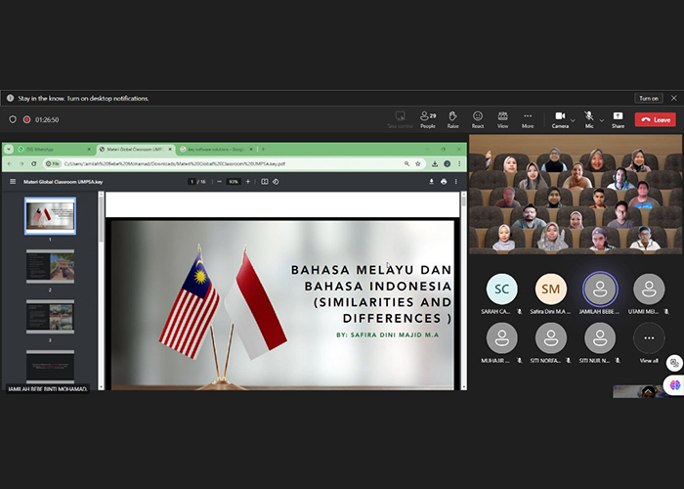
Task: Select the JAMILAH BEBE participant avatar
Action: pyautogui.click(x=600, y=289)
